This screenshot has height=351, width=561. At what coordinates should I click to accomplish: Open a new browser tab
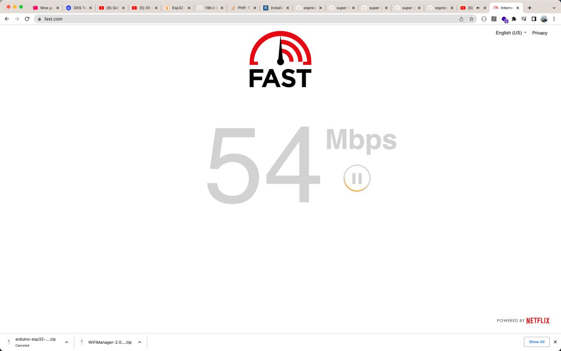click(529, 8)
